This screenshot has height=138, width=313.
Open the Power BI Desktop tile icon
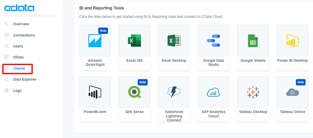tap(293, 40)
